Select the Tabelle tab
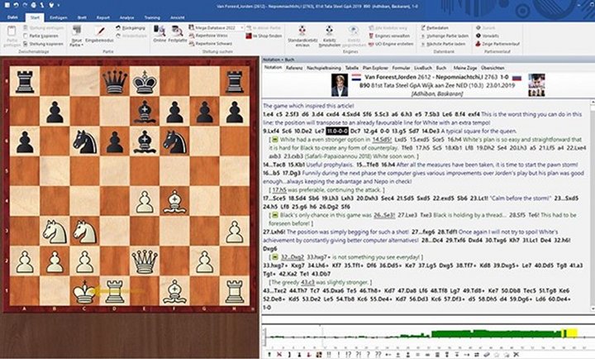Image resolution: width=595 pixels, height=359 pixels. 352,68
